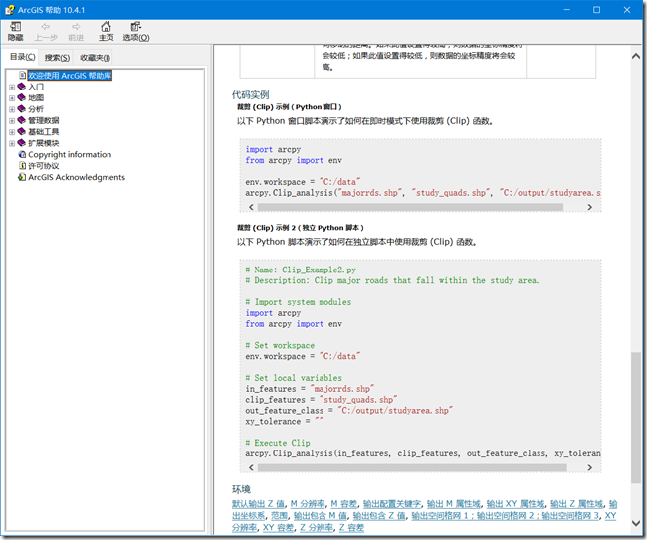Switch to the 目录(C) tab
The height and width of the screenshot is (540, 647).
(x=22, y=57)
